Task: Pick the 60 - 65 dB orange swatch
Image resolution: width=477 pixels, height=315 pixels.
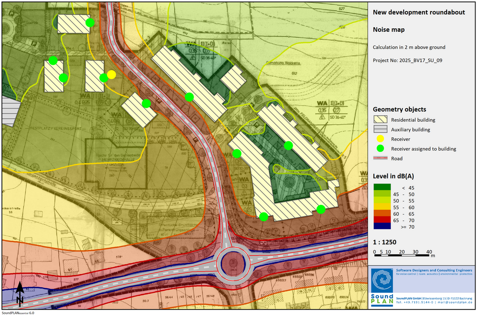Action: click(x=381, y=213)
